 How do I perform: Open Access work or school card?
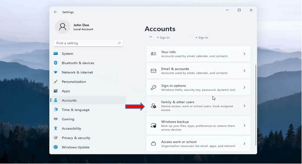198,144
